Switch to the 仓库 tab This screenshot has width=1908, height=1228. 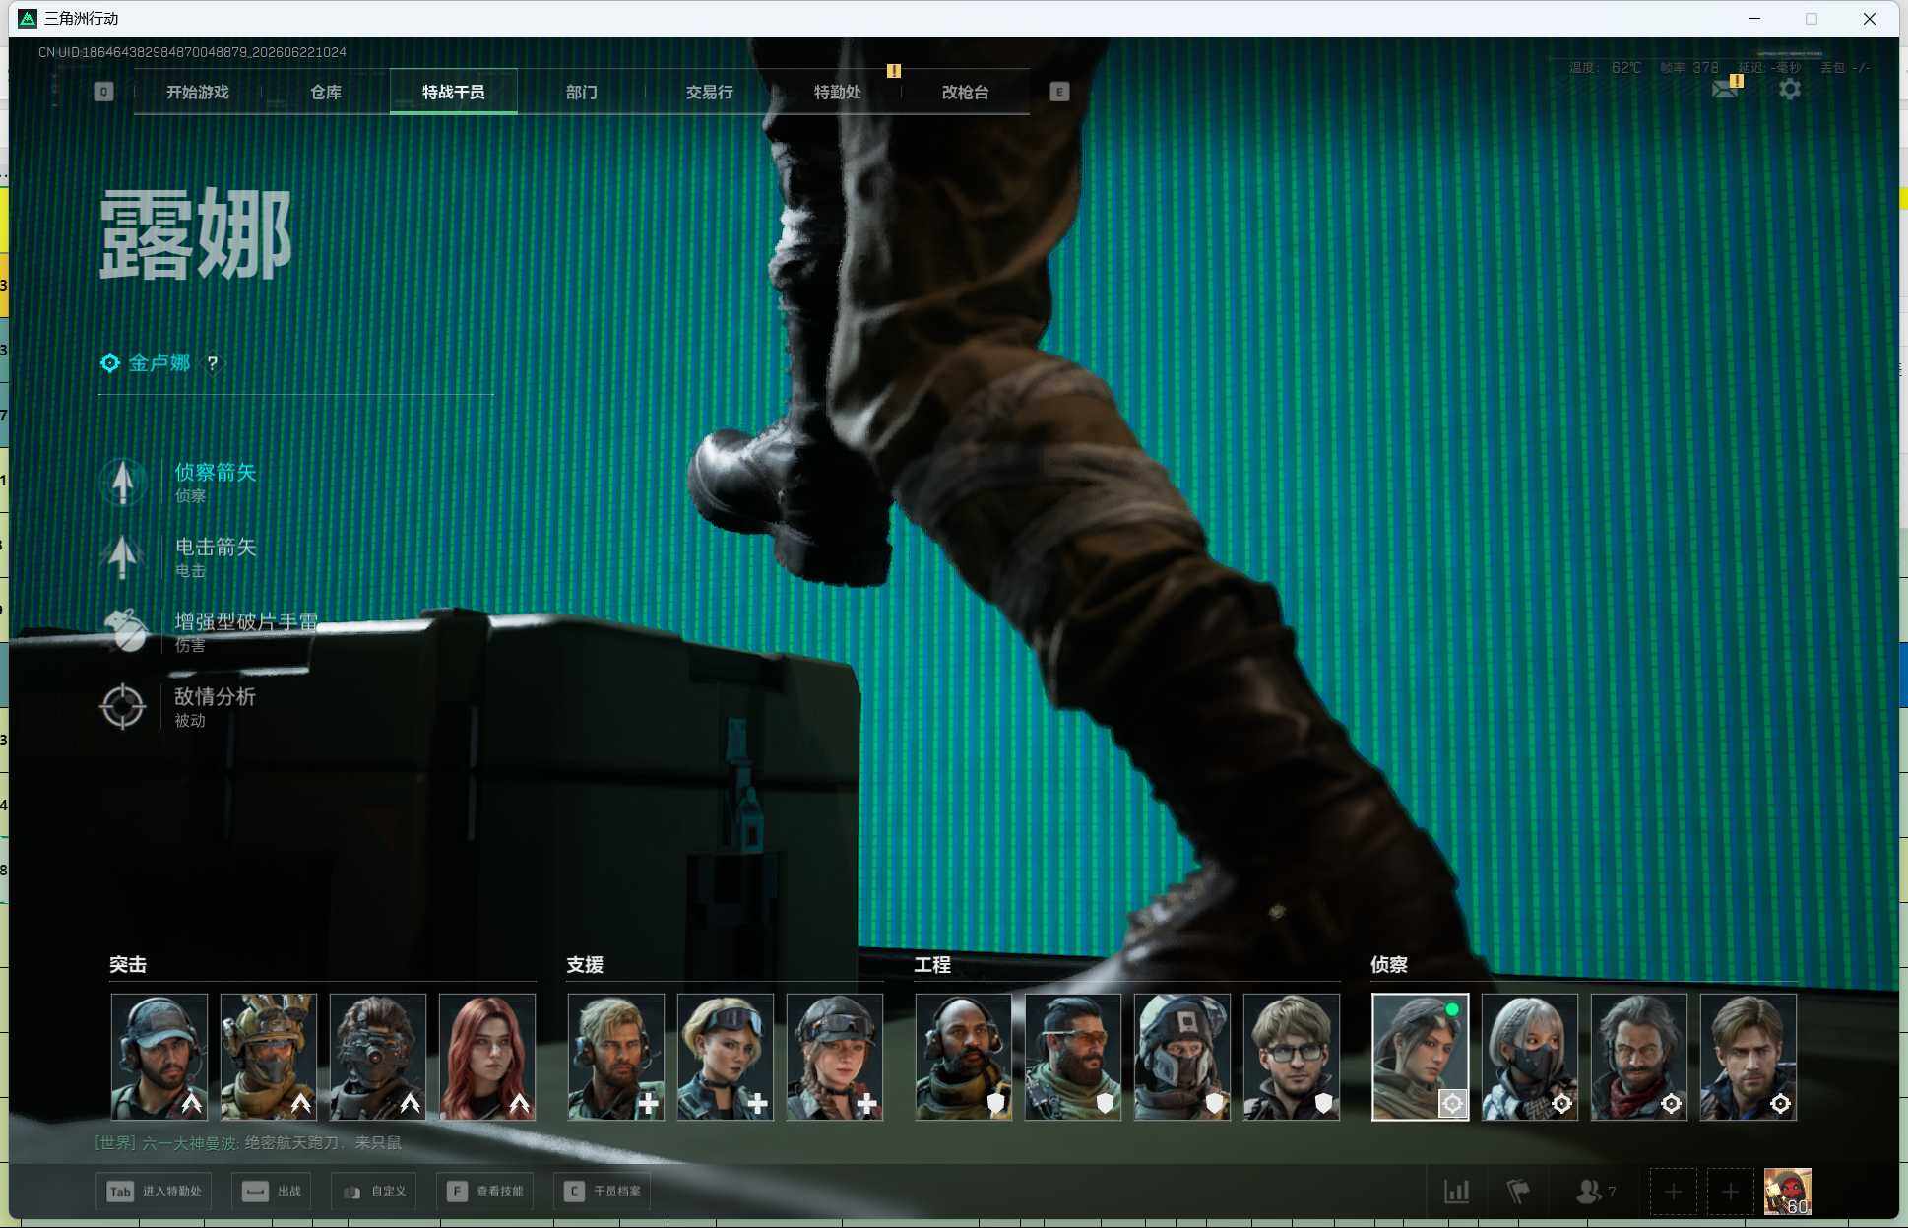pyautogui.click(x=325, y=92)
